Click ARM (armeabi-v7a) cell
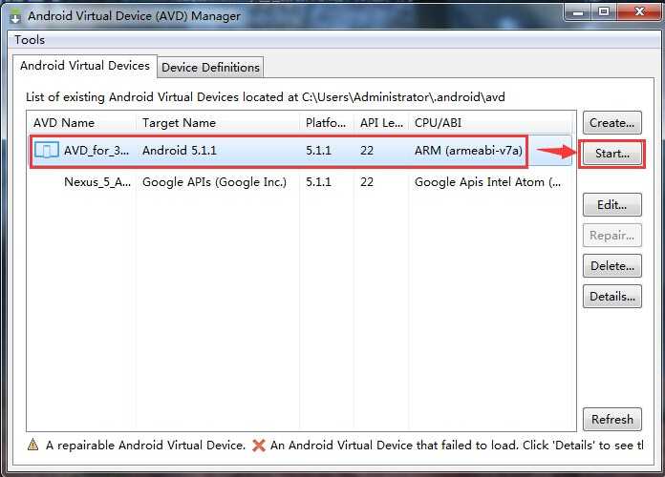This screenshot has width=665, height=477. 468,151
